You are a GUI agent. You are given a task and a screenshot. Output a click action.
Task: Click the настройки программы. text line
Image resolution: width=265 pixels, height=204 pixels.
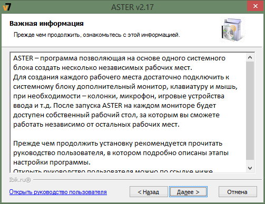click(x=52, y=162)
